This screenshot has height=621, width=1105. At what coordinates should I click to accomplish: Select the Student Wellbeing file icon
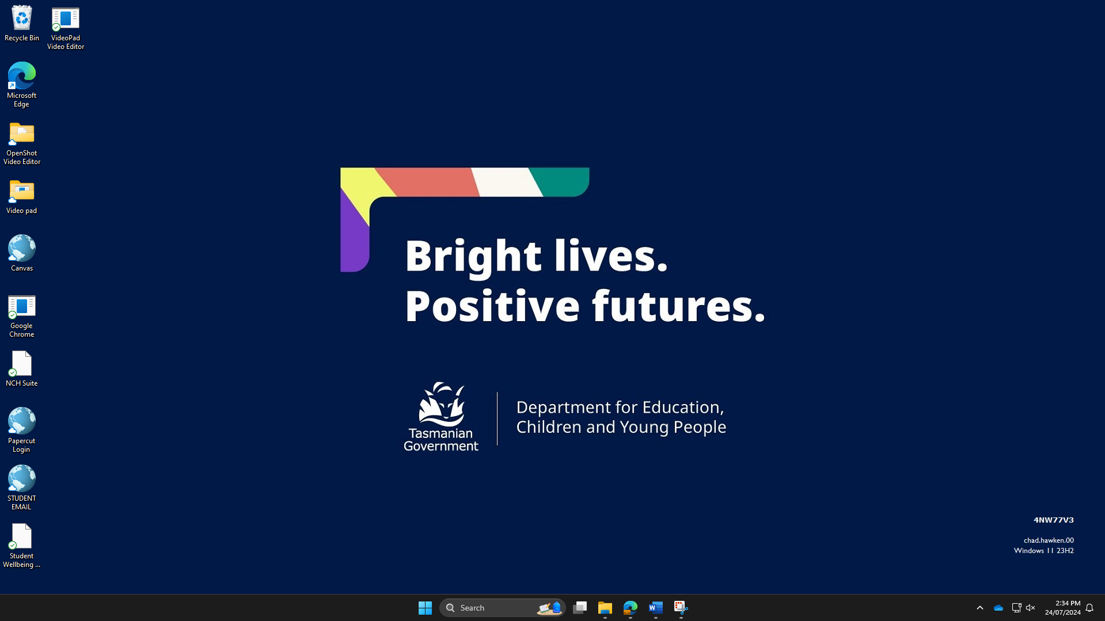tap(22, 546)
